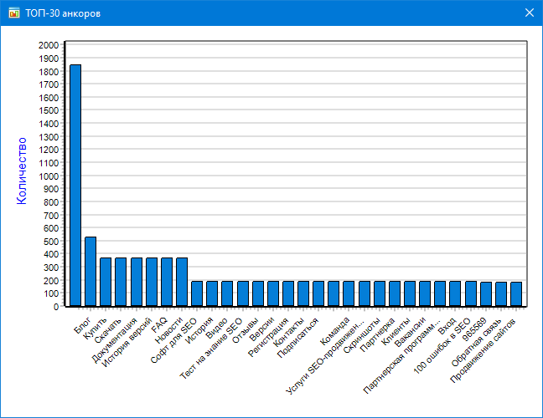Close the ТОП-30 анкоров window
The height and width of the screenshot is (418, 543).
[529, 13]
